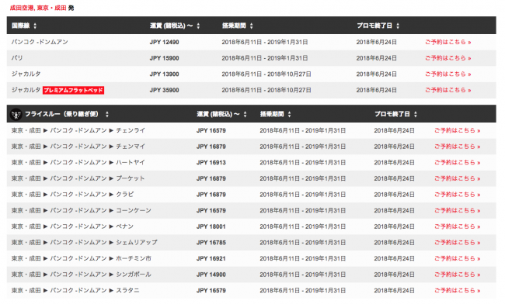Sort the 国際線 table by 運賃 arrows
Screen dimensions: 505x304
(198, 26)
